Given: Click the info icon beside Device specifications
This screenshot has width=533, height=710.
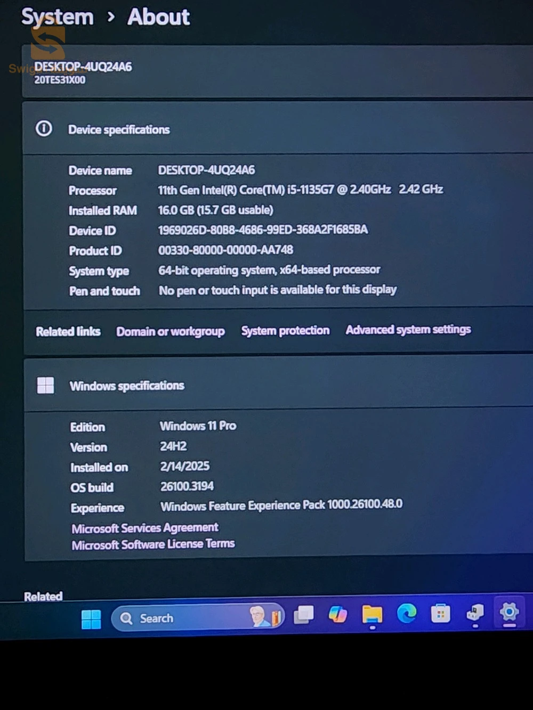Looking at the screenshot, I should (44, 128).
